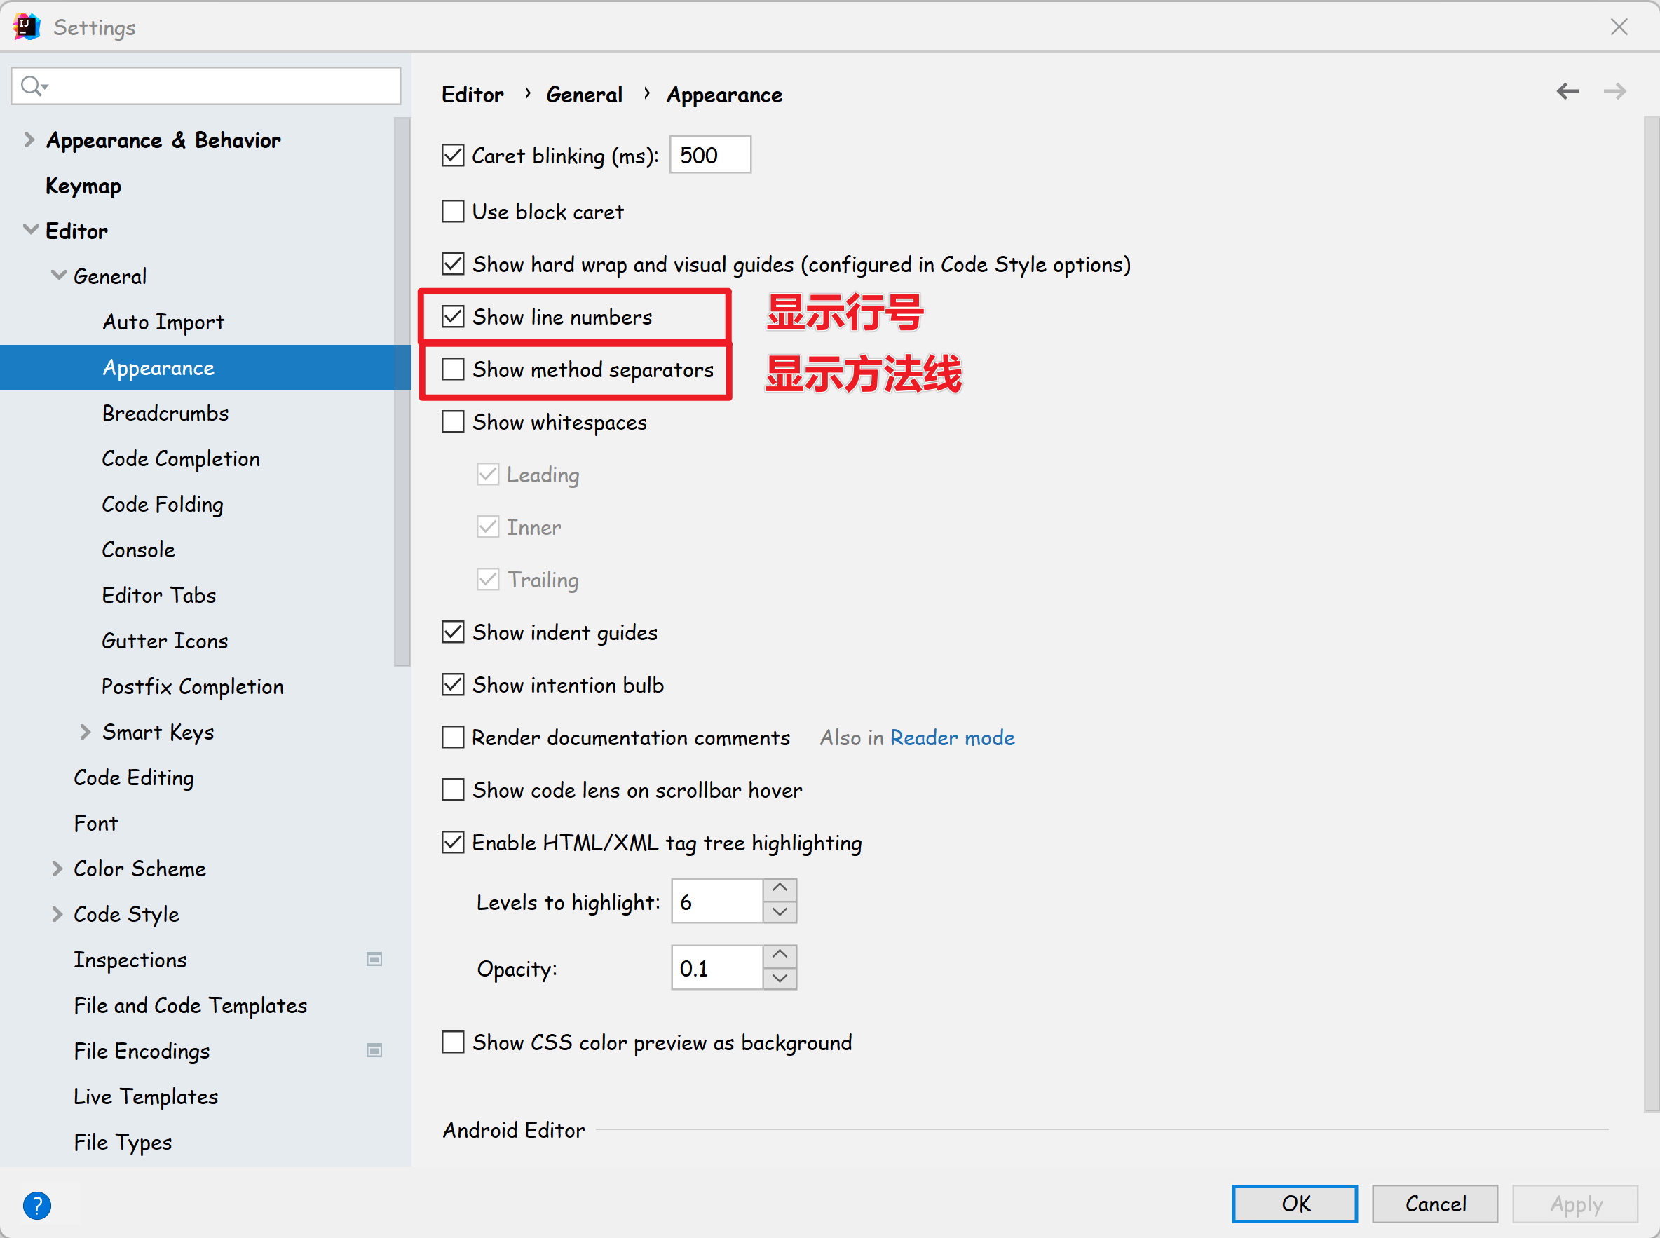
Task: Increase Levels to highlight with up arrow
Action: (x=780, y=889)
